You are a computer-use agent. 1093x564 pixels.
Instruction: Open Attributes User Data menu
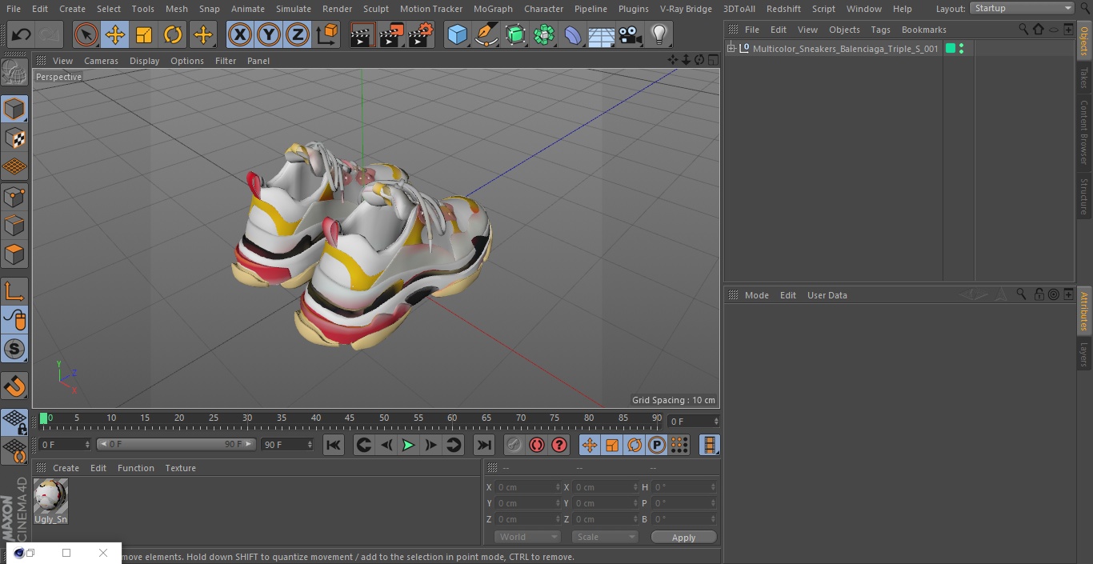(x=827, y=295)
